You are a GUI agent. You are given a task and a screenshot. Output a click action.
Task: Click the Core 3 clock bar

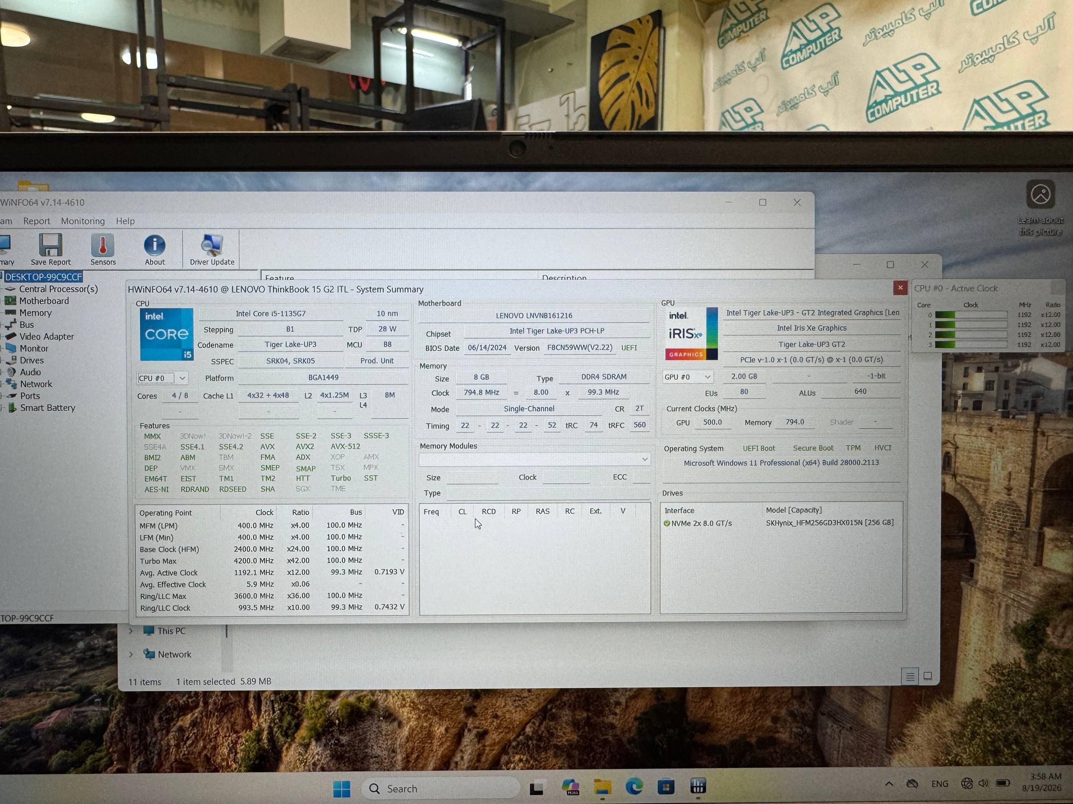(x=971, y=345)
